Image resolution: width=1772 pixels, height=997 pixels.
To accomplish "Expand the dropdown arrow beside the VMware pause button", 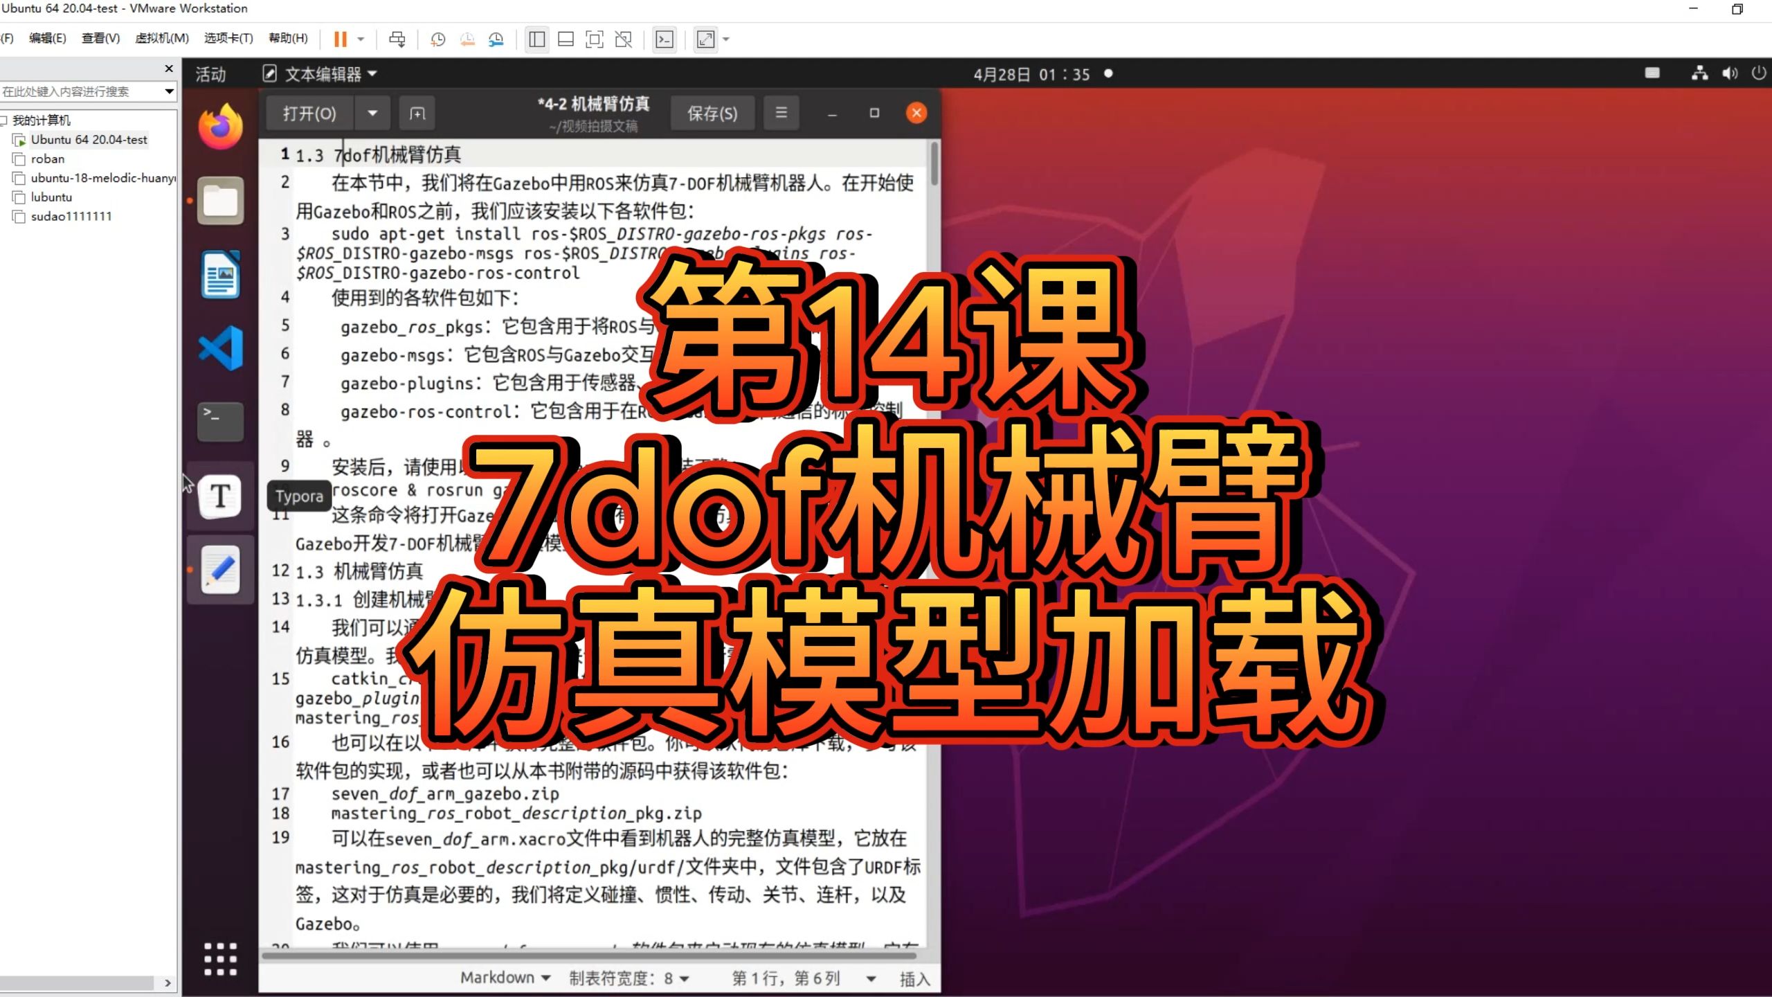I will pyautogui.click(x=361, y=39).
